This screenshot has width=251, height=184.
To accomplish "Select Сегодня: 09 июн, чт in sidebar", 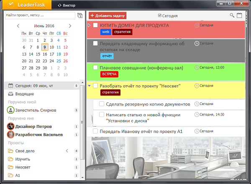I will (41, 86).
